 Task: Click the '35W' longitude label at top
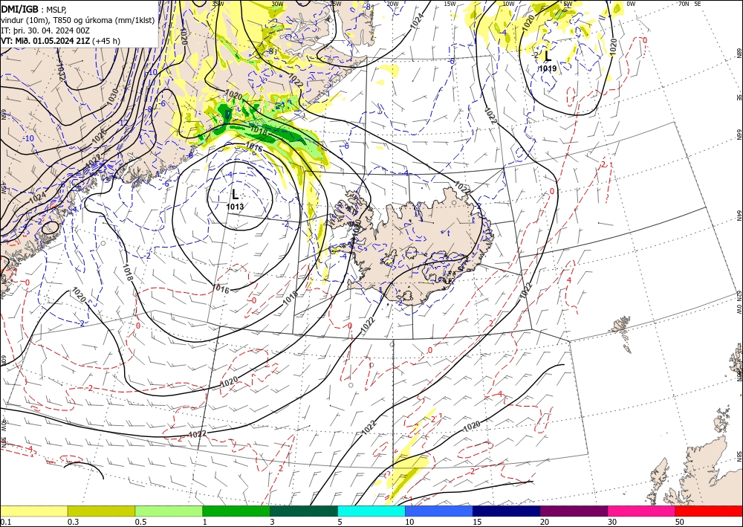pos(217,4)
